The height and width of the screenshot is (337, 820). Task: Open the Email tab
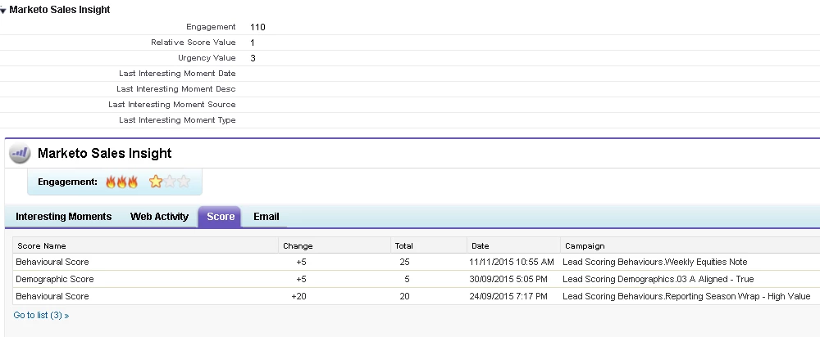click(266, 217)
